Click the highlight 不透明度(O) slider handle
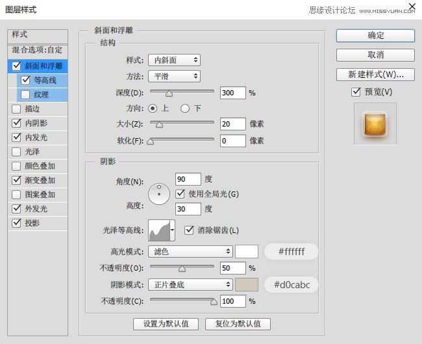 tap(182, 269)
